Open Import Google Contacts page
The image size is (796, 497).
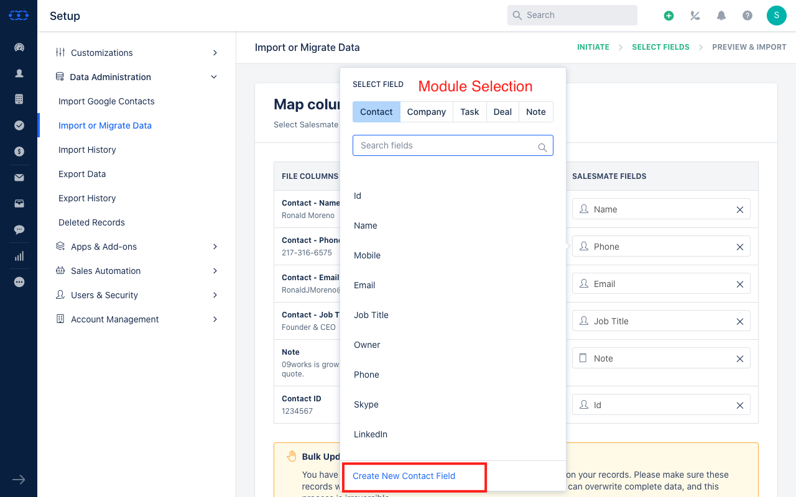tap(106, 101)
